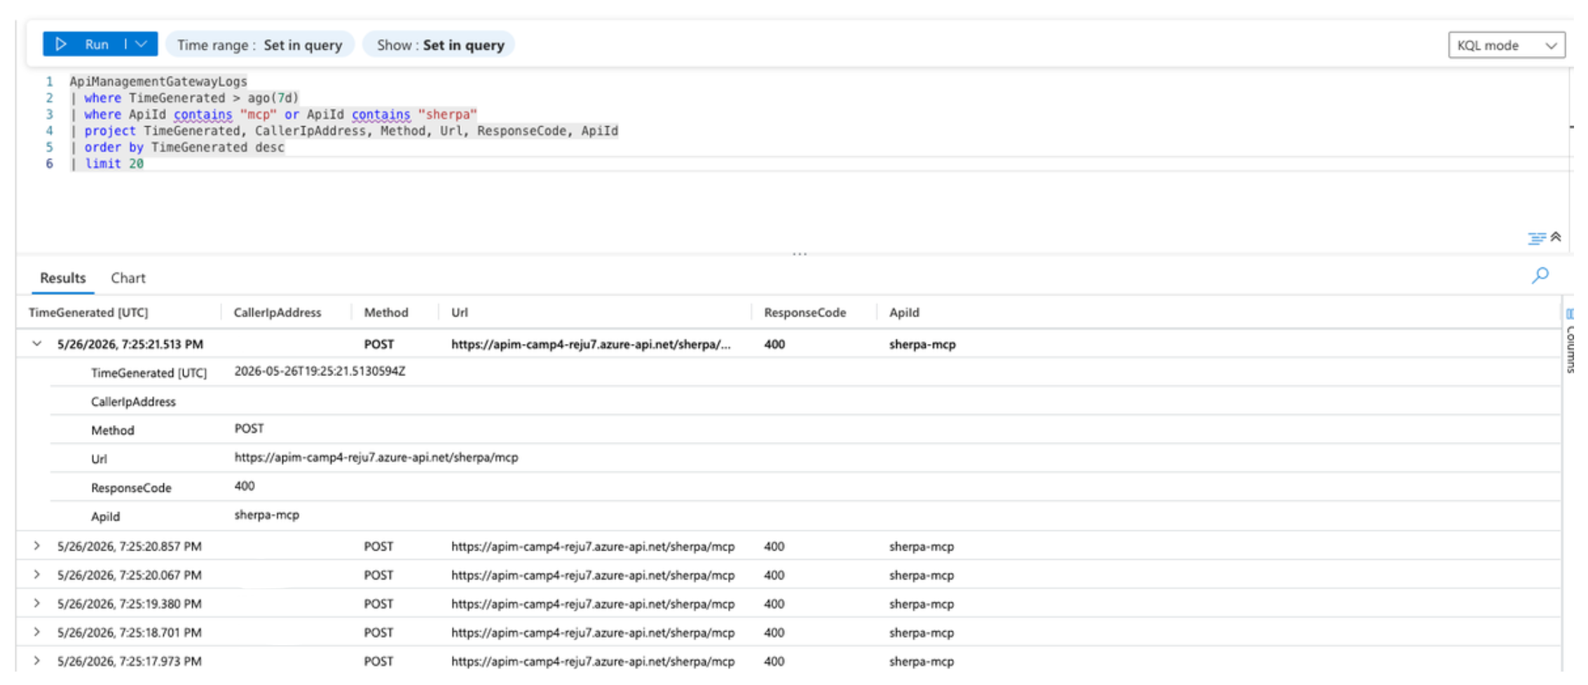Click the 400 code in 7:25:19.380 PM row
The image size is (1588, 685).
click(x=774, y=604)
